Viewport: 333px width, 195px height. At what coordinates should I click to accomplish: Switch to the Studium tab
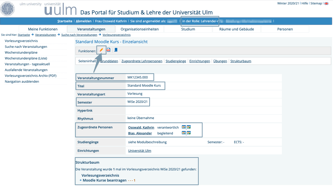point(188,29)
